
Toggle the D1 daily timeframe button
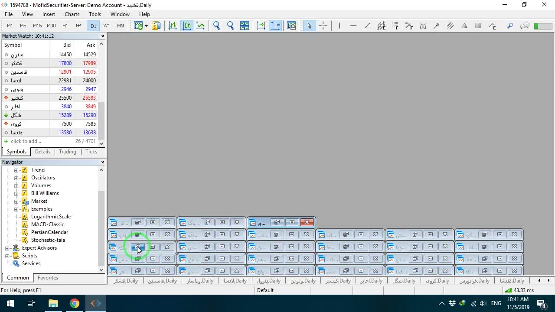(x=93, y=26)
